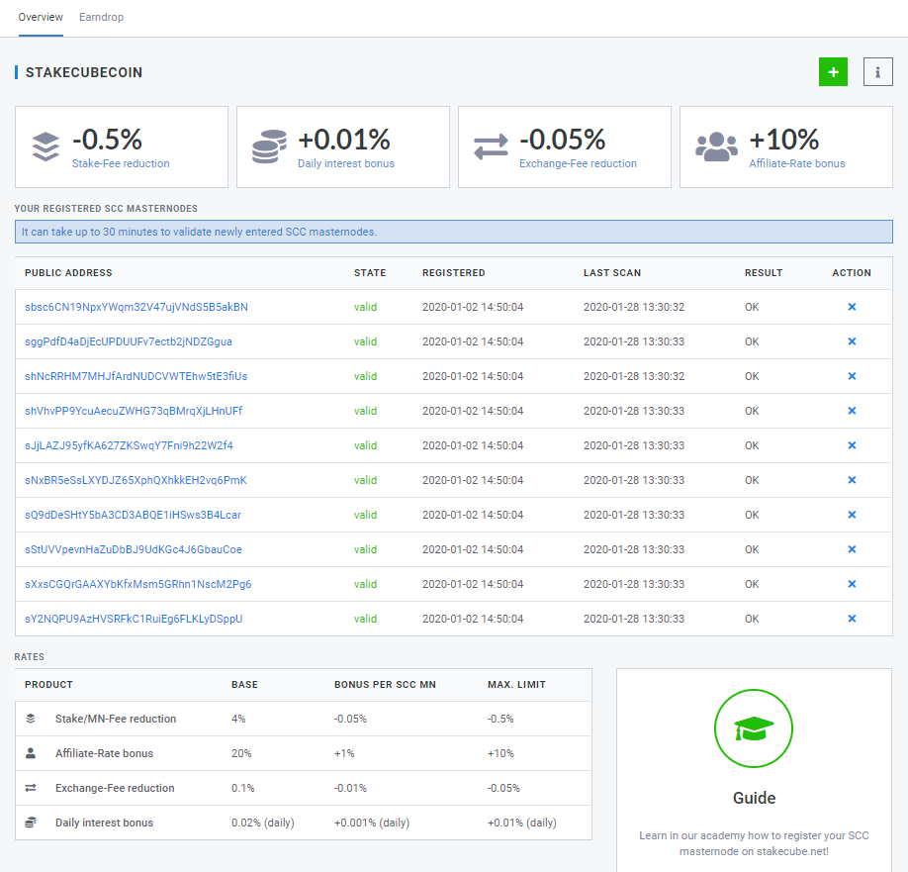Click the Daily interest bonus row icon in Rates
Viewport: 908px width, 872px height.
(x=31, y=823)
